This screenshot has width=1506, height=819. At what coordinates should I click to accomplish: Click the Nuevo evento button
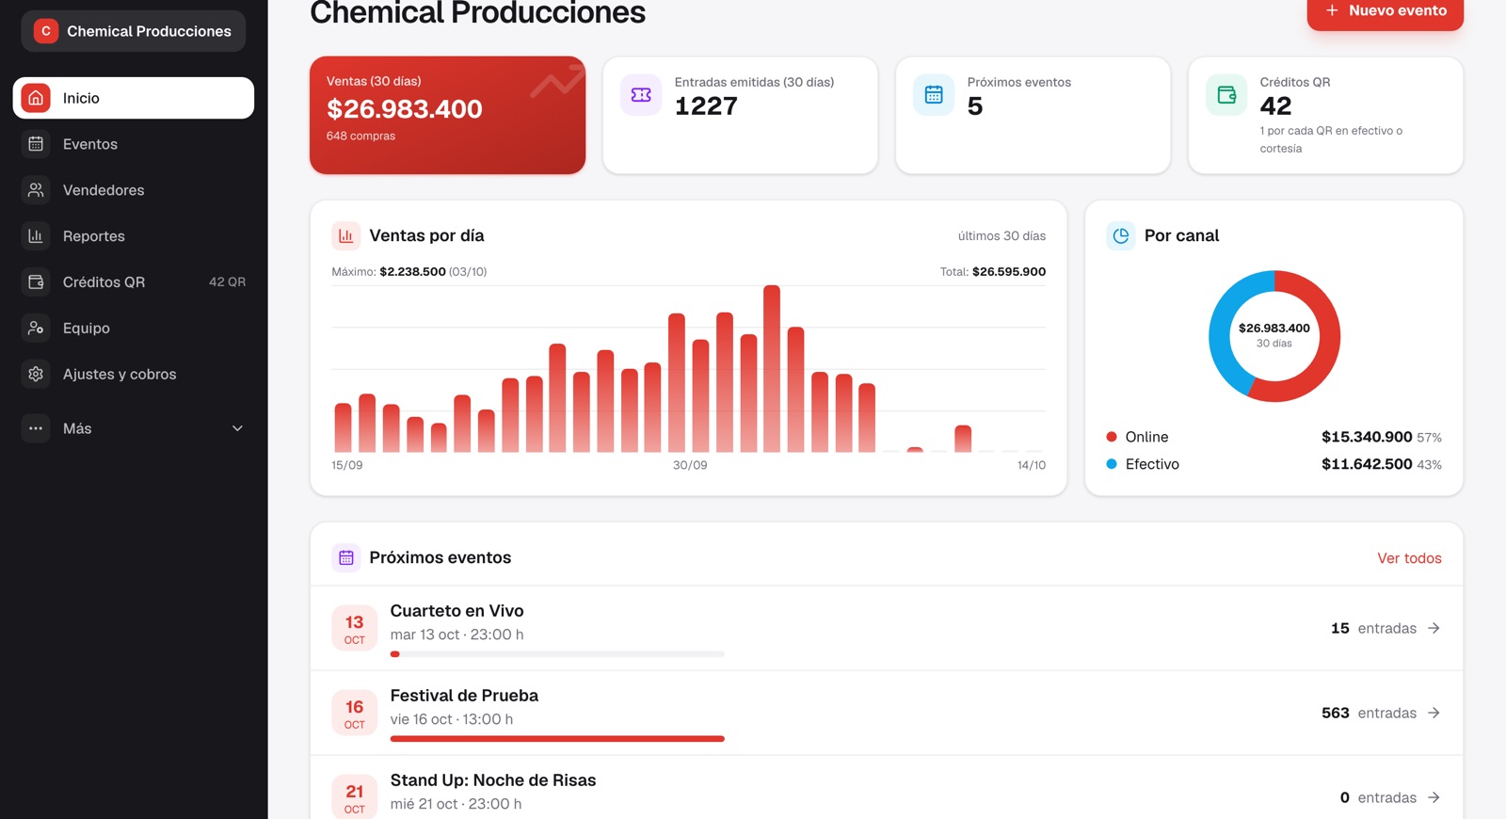point(1385,12)
